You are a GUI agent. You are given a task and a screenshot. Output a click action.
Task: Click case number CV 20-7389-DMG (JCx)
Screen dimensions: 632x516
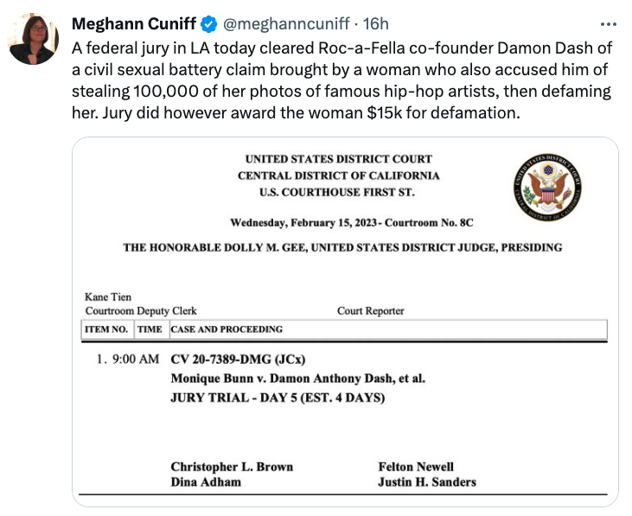238,359
